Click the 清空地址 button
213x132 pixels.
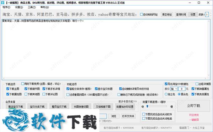click(167, 15)
